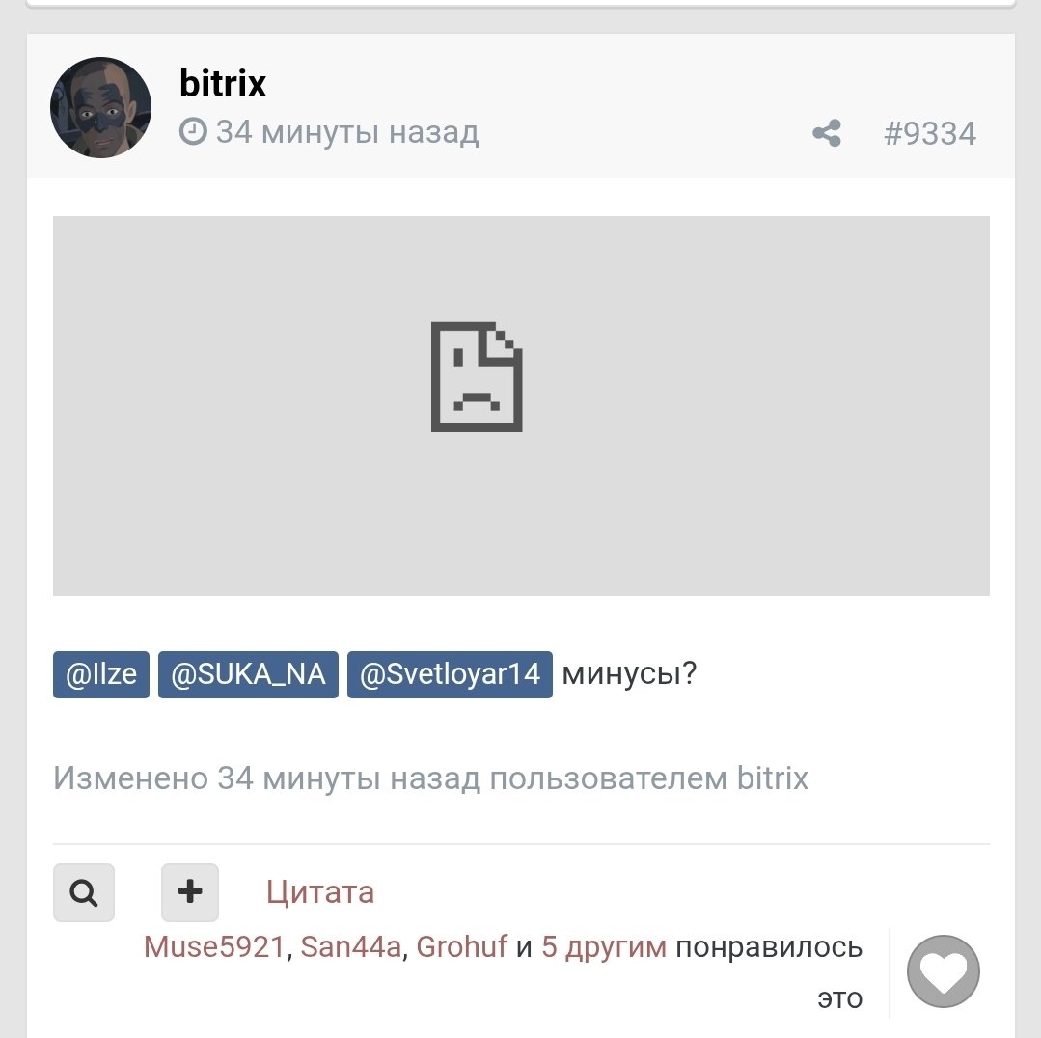The height and width of the screenshot is (1038, 1041).
Task: Open the @Svetloyar14 mention tag
Action: pos(450,674)
